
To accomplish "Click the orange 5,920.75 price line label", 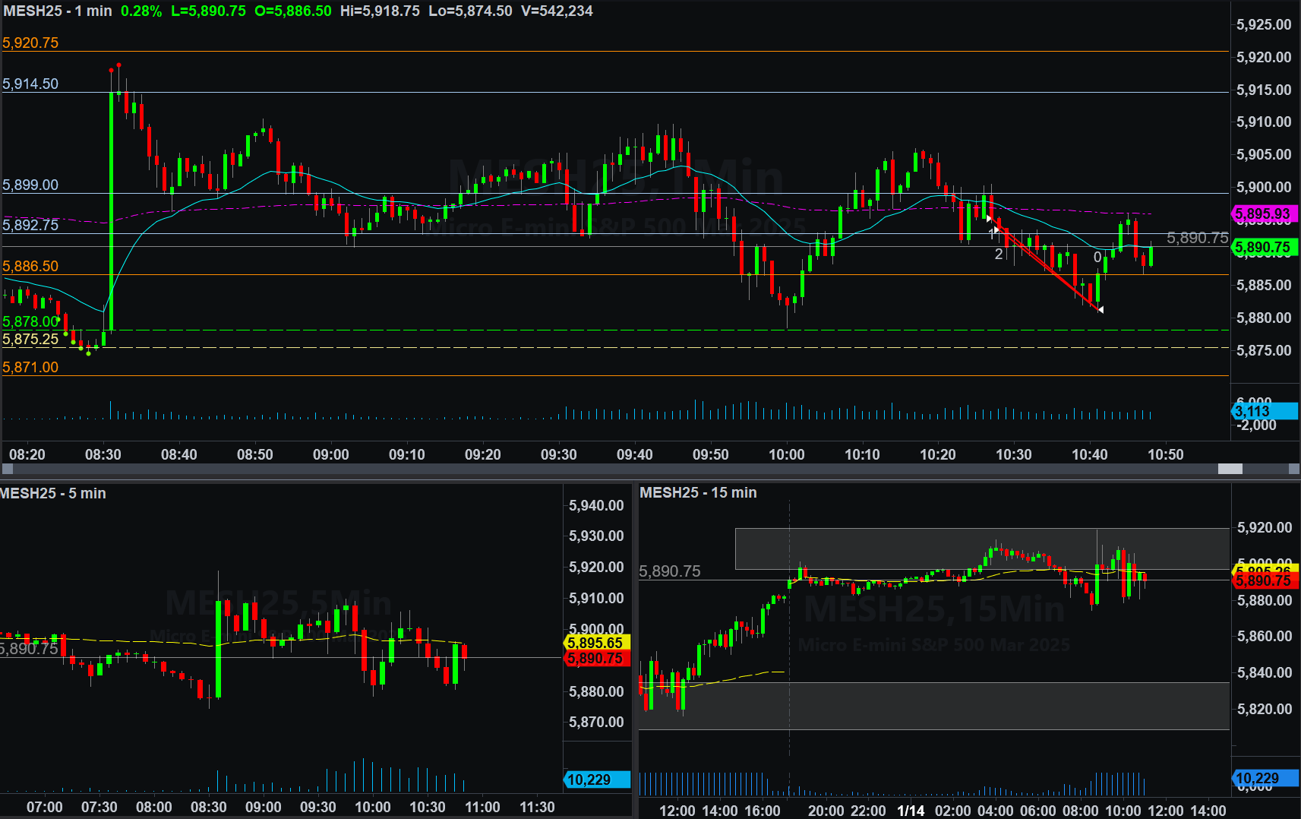I will click(30, 43).
